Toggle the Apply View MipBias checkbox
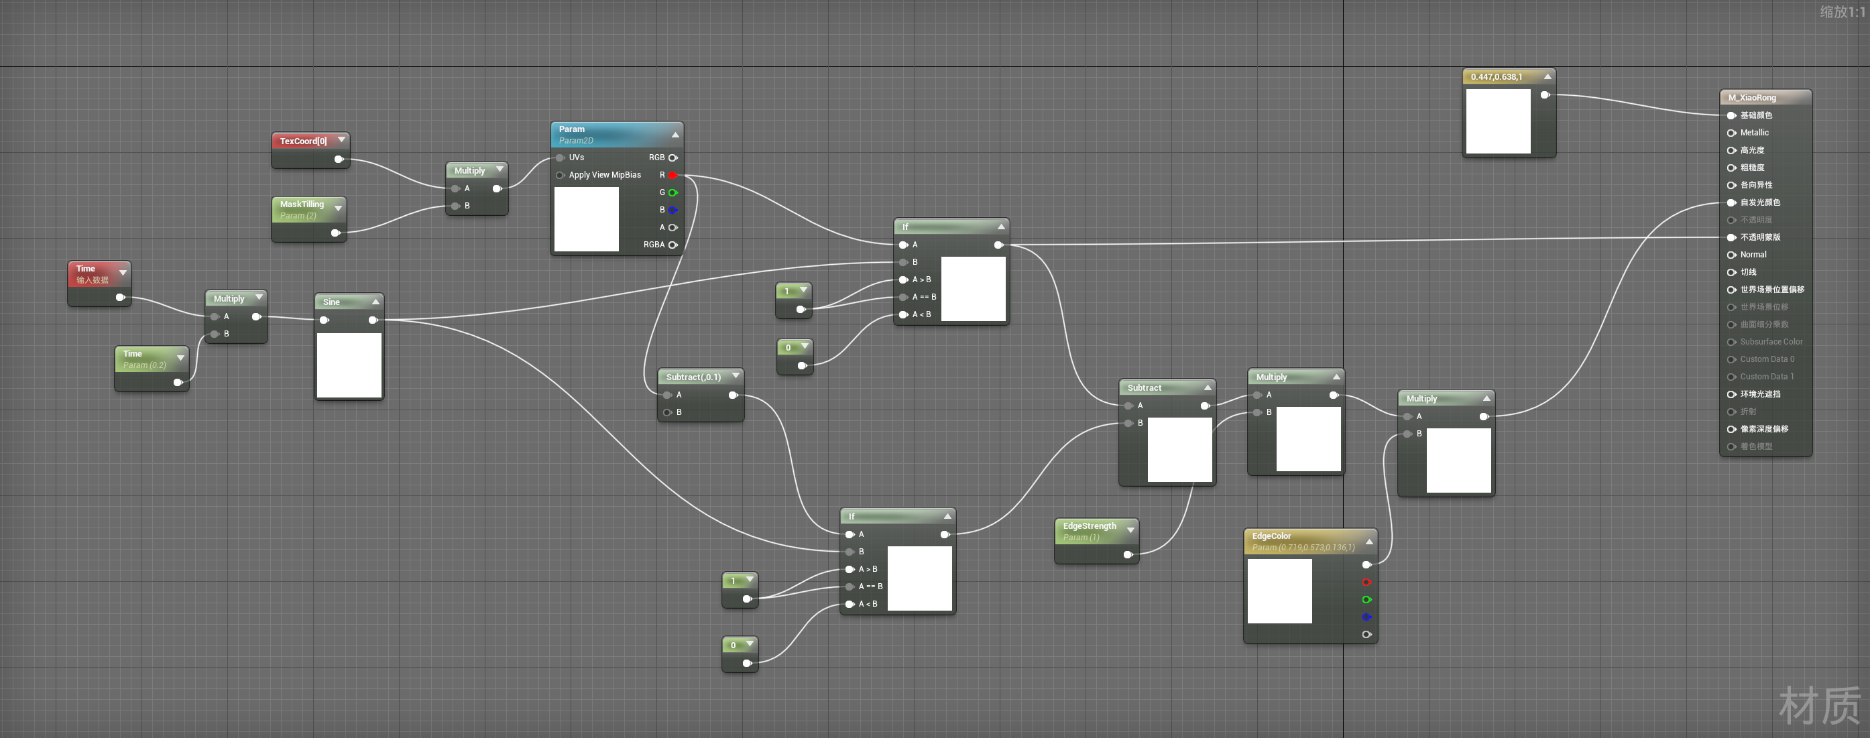 560,175
